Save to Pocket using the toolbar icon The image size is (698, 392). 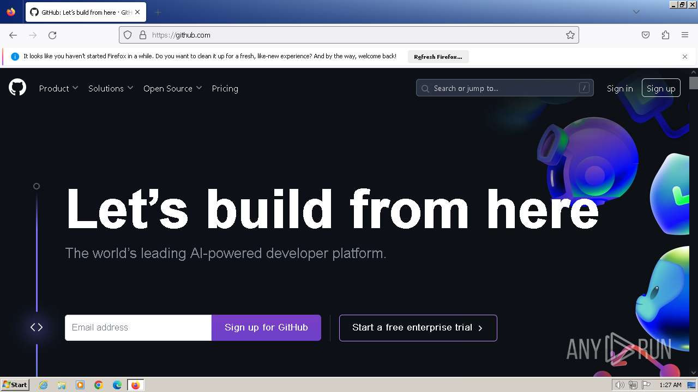pyautogui.click(x=646, y=35)
